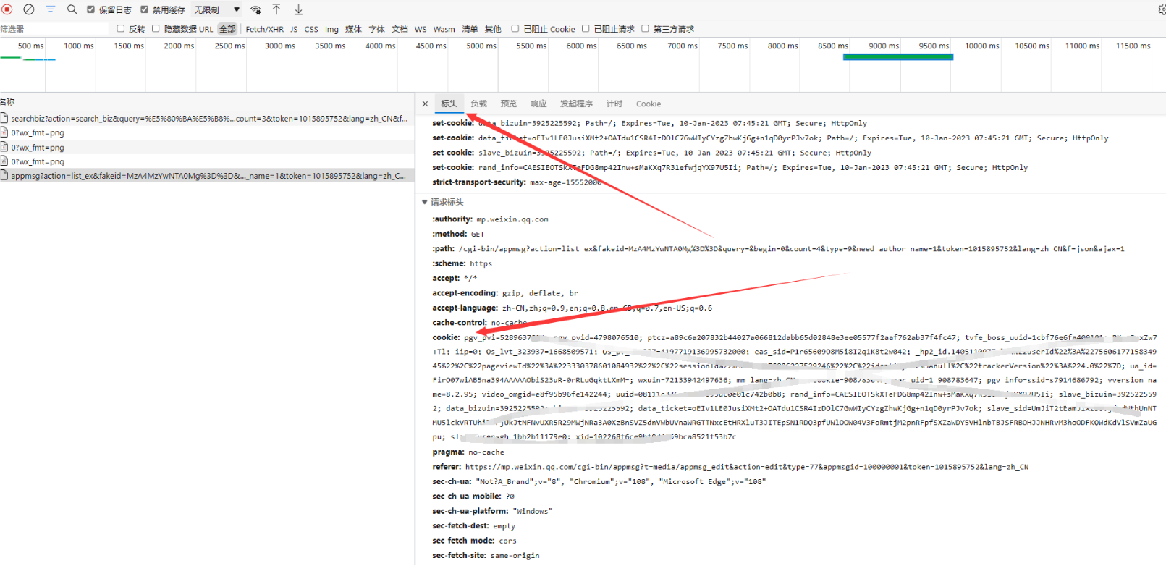
Task: Switch to 预览 tab
Action: (x=509, y=104)
